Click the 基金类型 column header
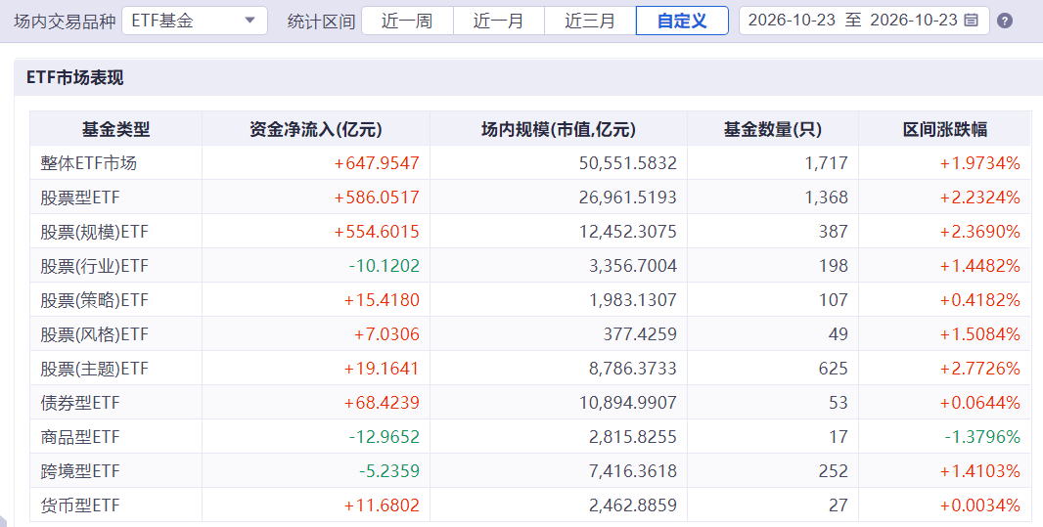This screenshot has width=1043, height=527. point(115,129)
